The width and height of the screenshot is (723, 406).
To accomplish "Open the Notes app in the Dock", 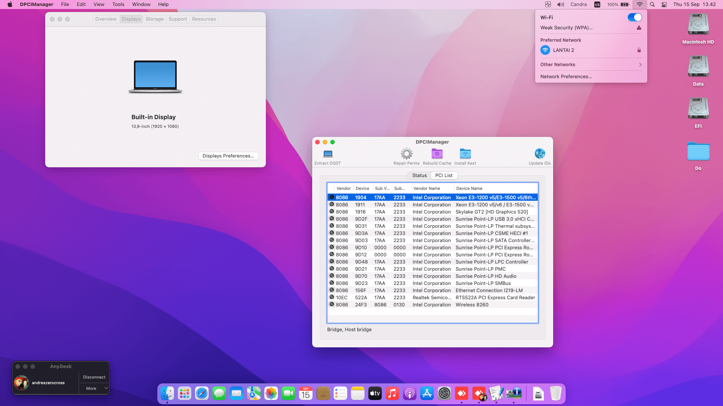I will 358,394.
